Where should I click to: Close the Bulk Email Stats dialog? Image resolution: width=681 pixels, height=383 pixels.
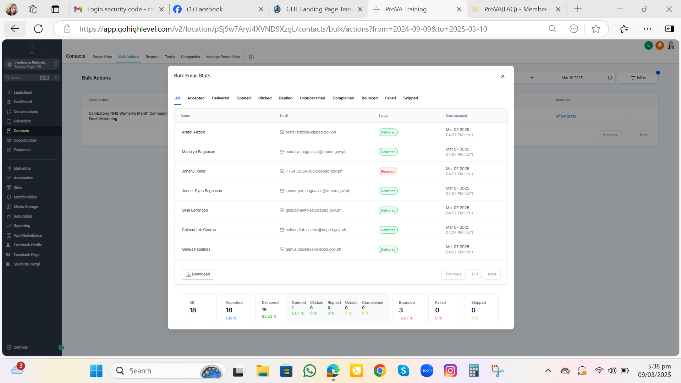(x=502, y=76)
